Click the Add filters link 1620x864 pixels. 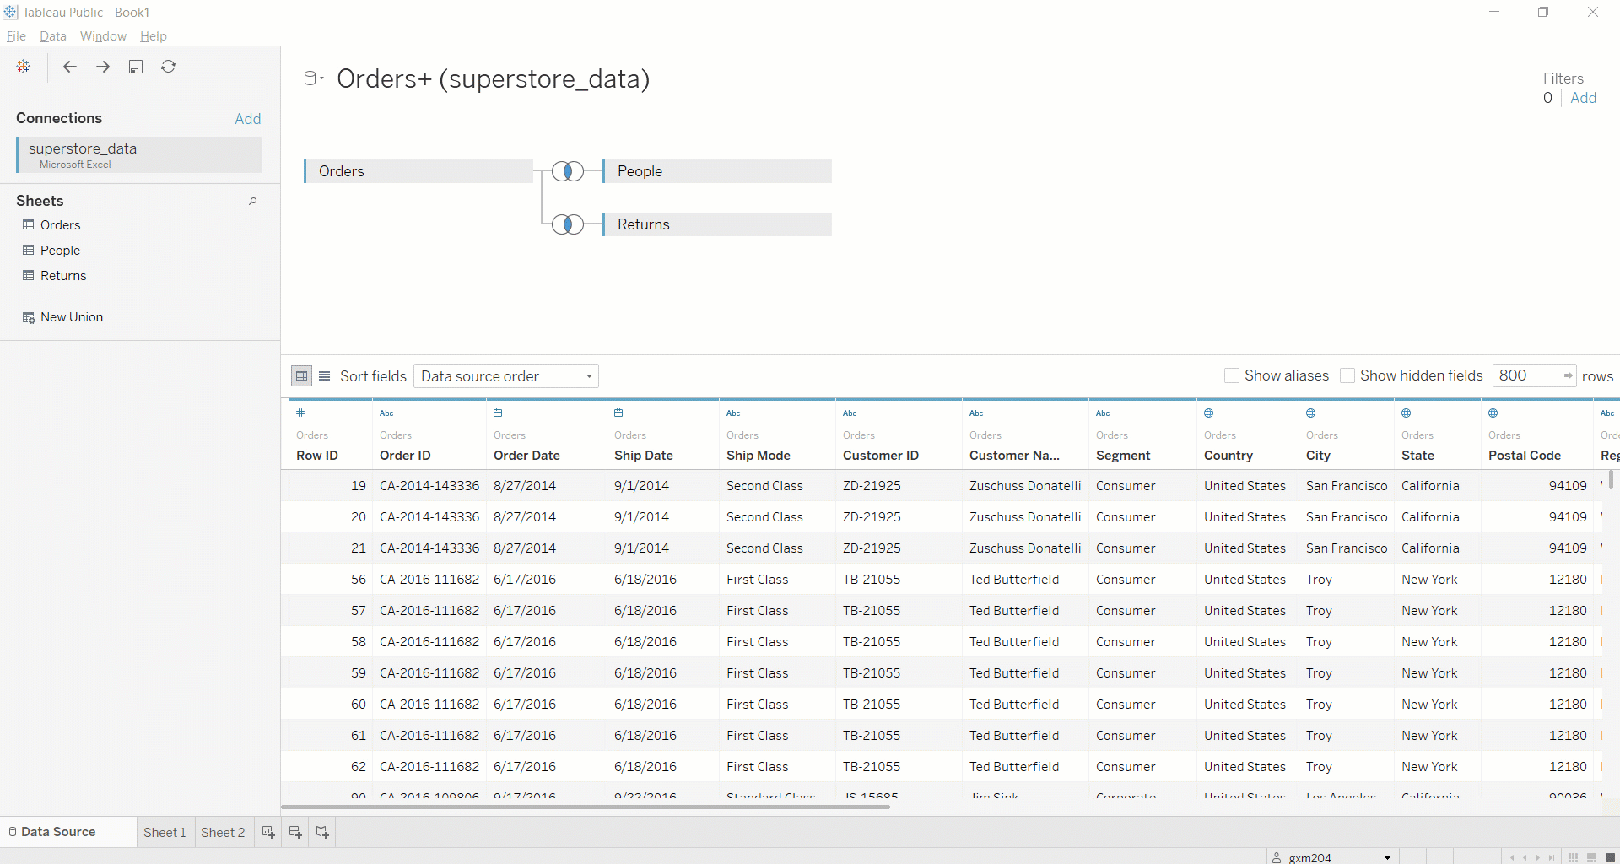tap(1583, 98)
